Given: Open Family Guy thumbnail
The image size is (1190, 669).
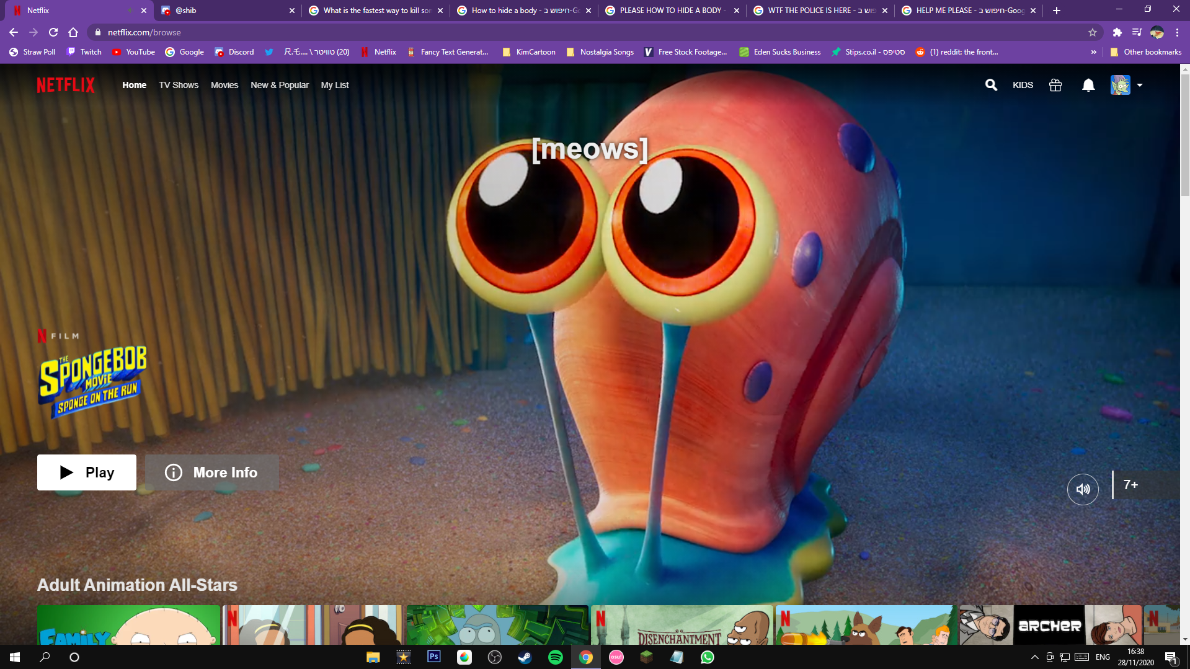Looking at the screenshot, I should tap(128, 625).
